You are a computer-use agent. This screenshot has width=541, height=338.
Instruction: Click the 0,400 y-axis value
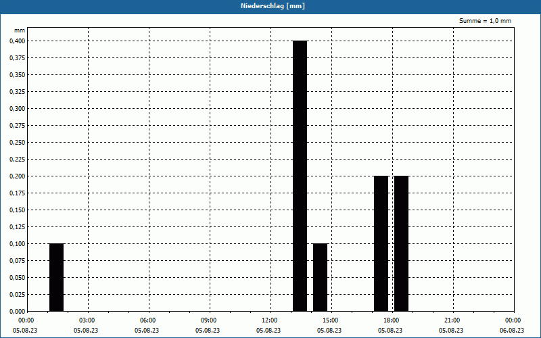coord(18,41)
